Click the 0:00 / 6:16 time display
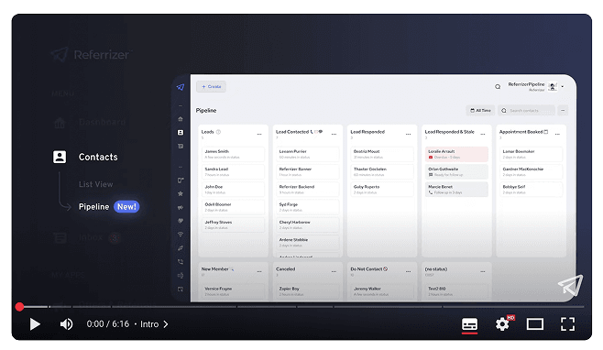This screenshot has height=350, width=603. (108, 324)
